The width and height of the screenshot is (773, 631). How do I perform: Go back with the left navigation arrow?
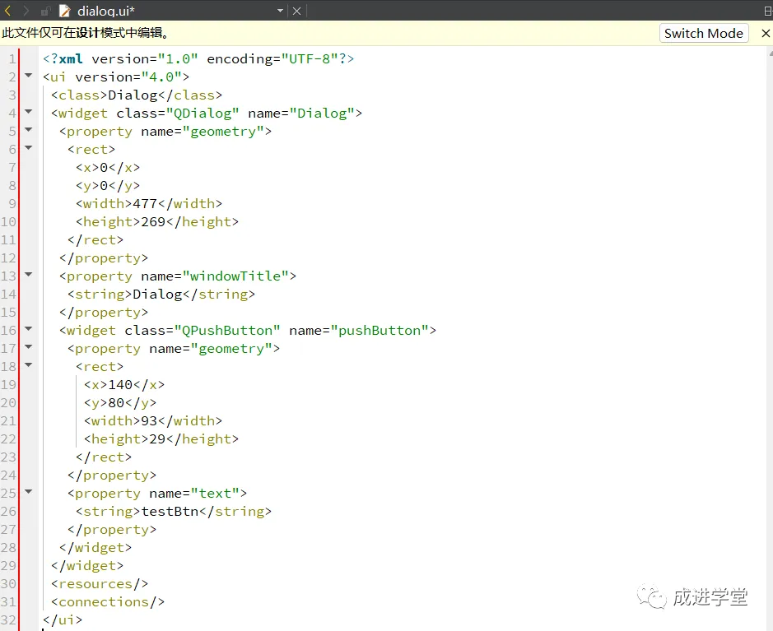tap(8, 11)
